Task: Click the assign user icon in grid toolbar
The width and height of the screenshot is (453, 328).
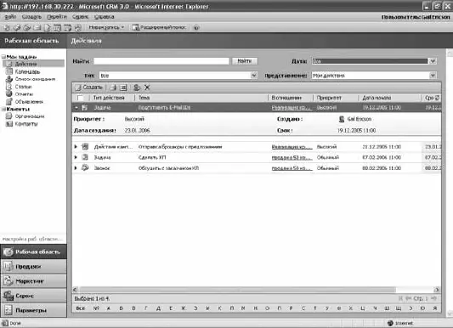Action: [137, 88]
